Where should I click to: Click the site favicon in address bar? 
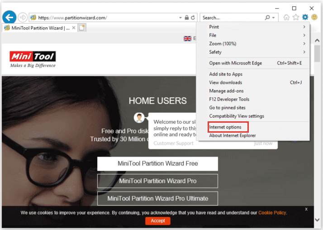tap(33, 18)
